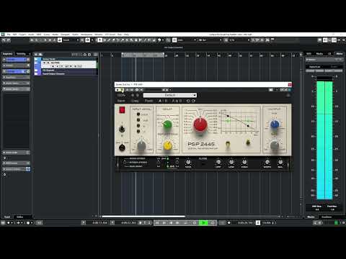The image size is (346, 259).
Task: Click the undo arrow in plugin header
Action: pyautogui.click(x=188, y=101)
